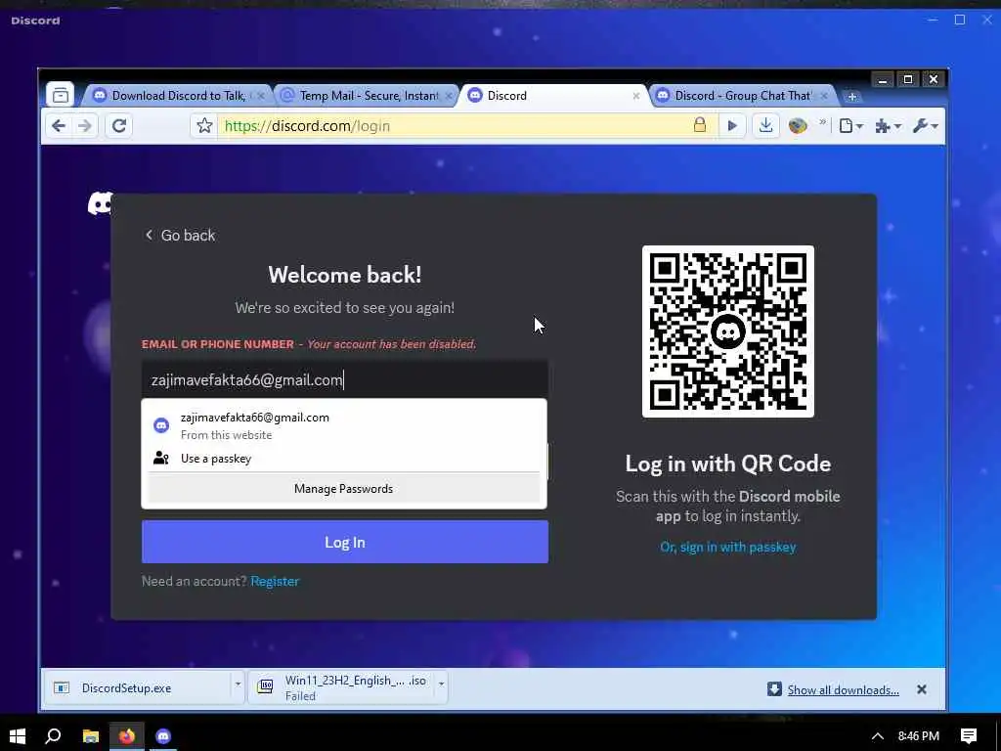This screenshot has width=1001, height=751.
Task: Focus the email or phone number field
Action: (345, 379)
